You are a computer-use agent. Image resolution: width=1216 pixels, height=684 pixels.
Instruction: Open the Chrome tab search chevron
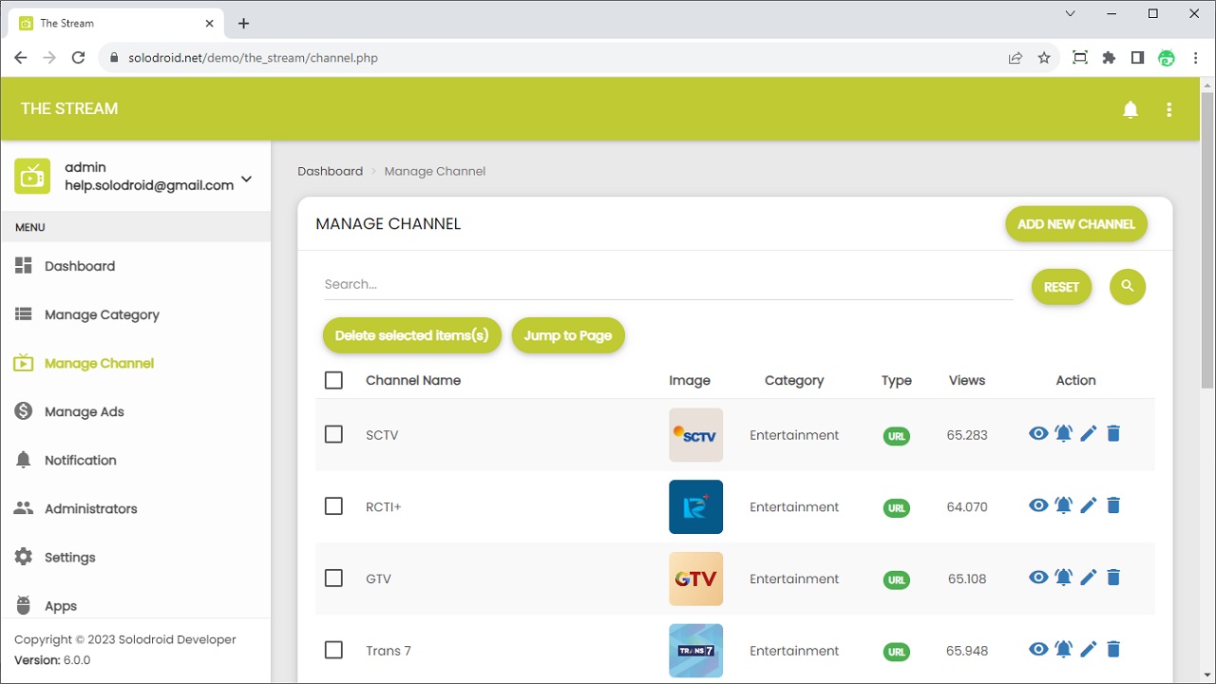[1071, 14]
